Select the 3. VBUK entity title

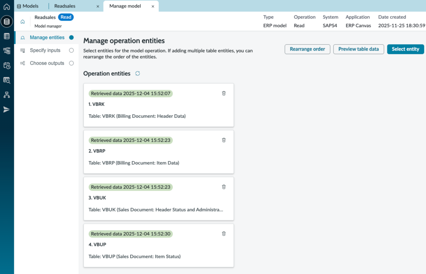[97, 198]
